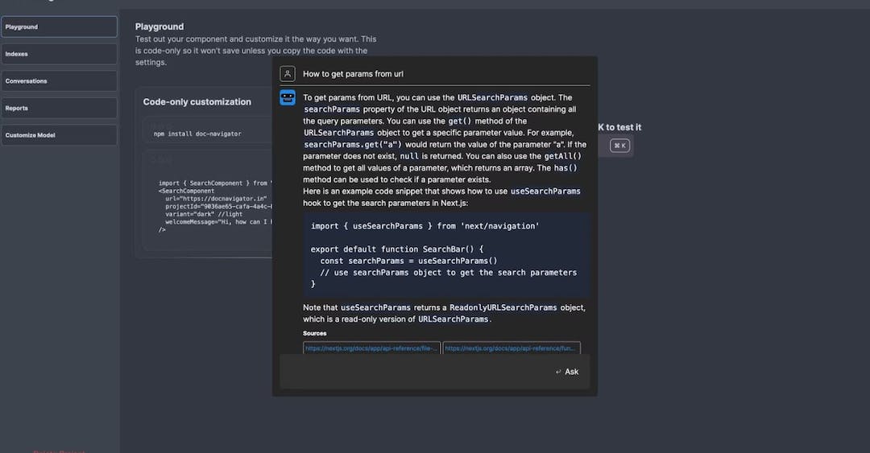Open the Playground sidebar tab
Viewport: 870px width, 453px height.
click(59, 27)
